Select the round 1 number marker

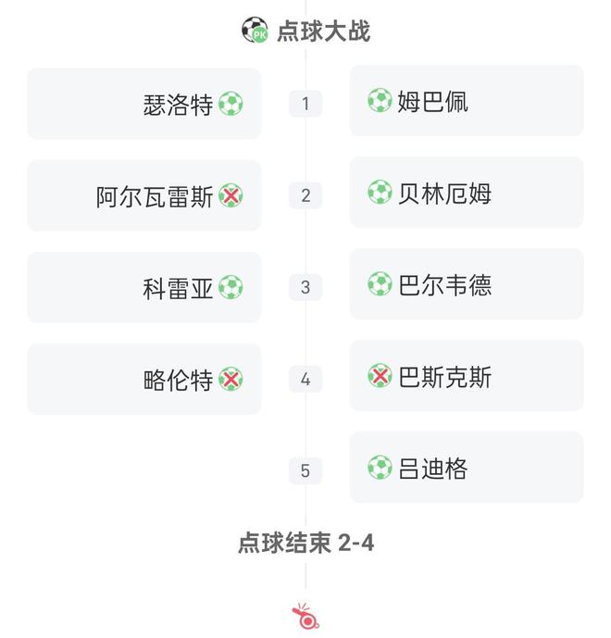pyautogui.click(x=305, y=103)
